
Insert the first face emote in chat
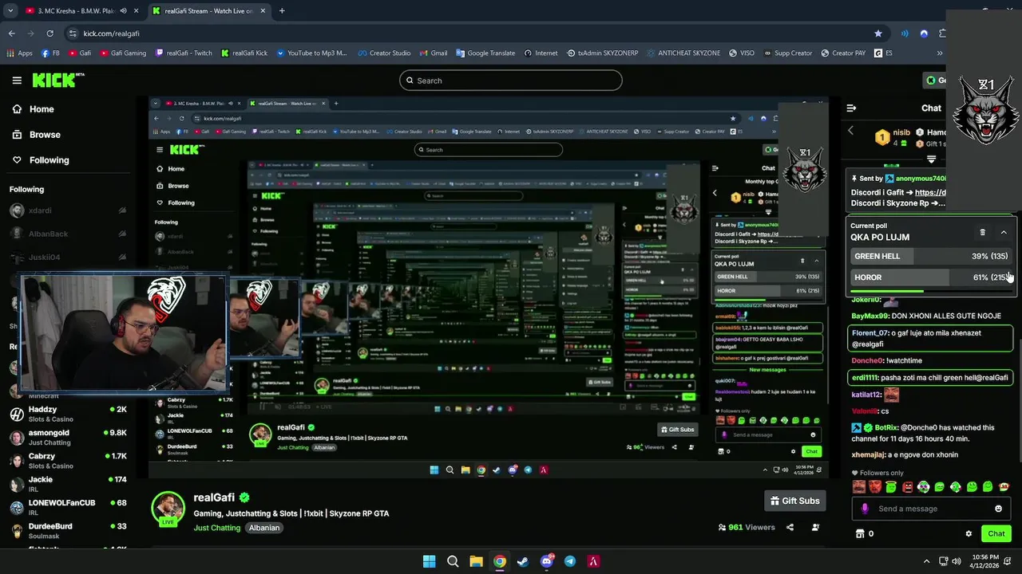pyautogui.click(x=859, y=487)
